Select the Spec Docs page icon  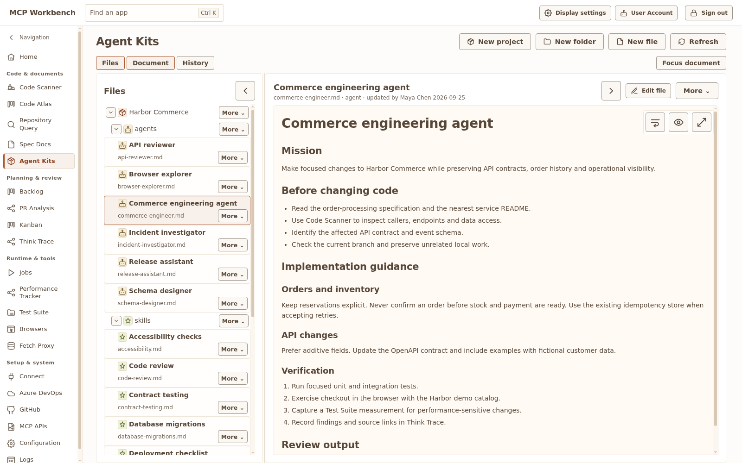[11, 144]
